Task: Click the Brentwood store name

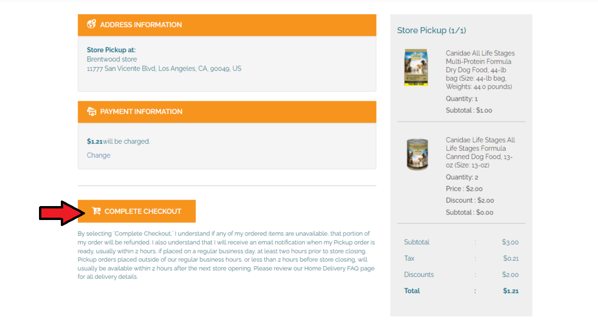Action: tap(112, 59)
